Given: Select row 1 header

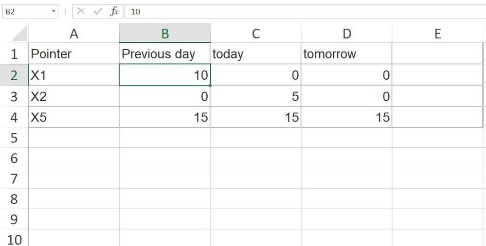Looking at the screenshot, I should pyautogui.click(x=14, y=54).
